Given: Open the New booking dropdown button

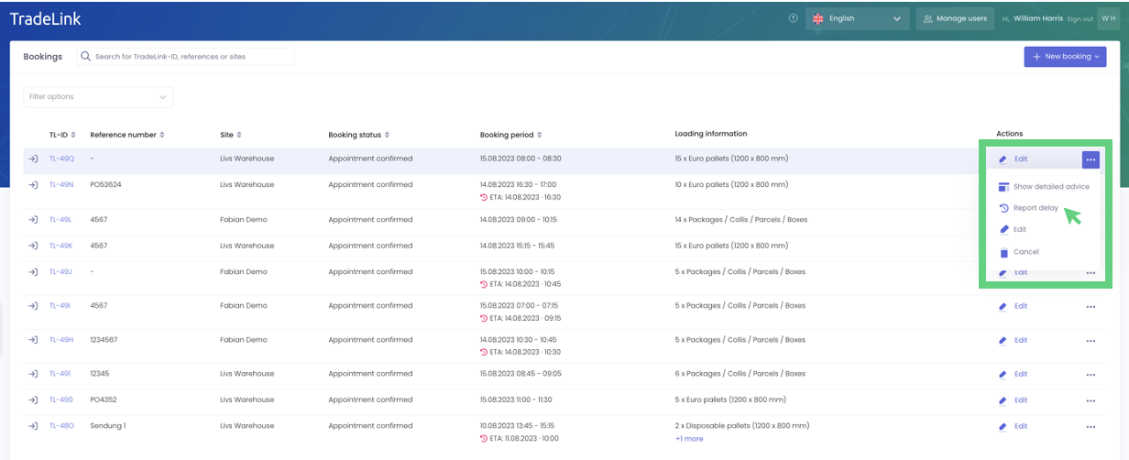Looking at the screenshot, I should (1064, 57).
